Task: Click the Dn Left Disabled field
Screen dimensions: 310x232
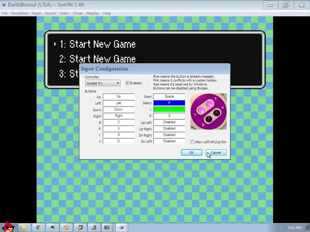Action: [x=169, y=141]
